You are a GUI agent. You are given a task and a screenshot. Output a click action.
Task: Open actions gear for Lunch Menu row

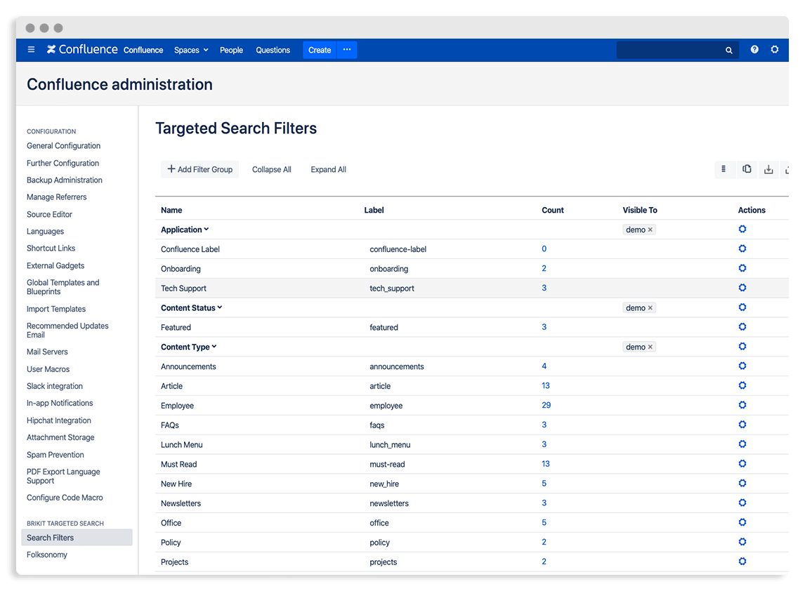tap(742, 444)
